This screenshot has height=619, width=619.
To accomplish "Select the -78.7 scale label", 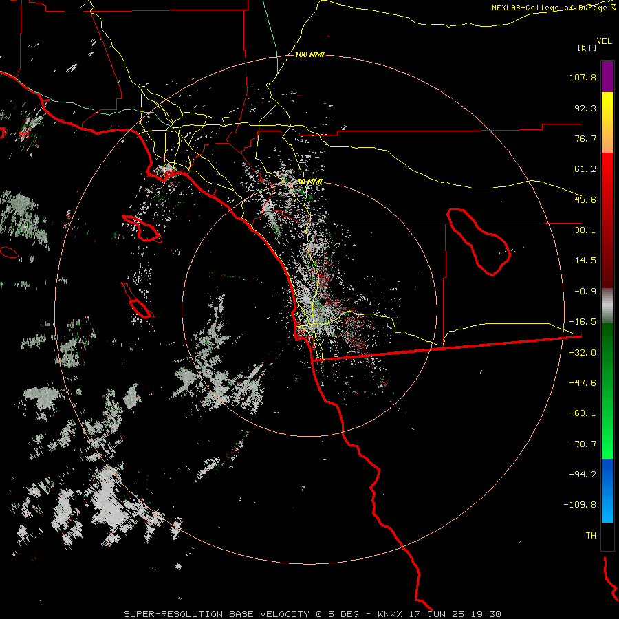I will (583, 444).
